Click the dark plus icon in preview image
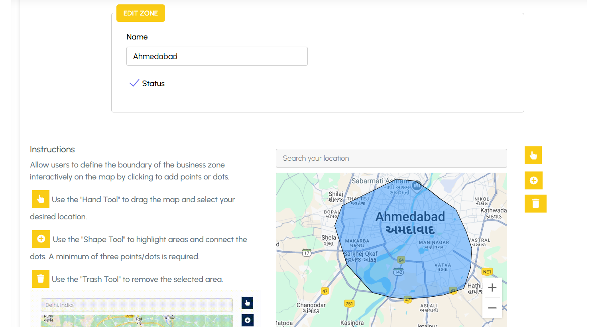This screenshot has height=327, width=598. pyautogui.click(x=248, y=320)
